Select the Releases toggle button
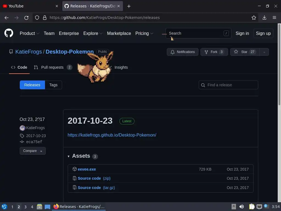The height and width of the screenshot is (211, 281). (x=32, y=85)
